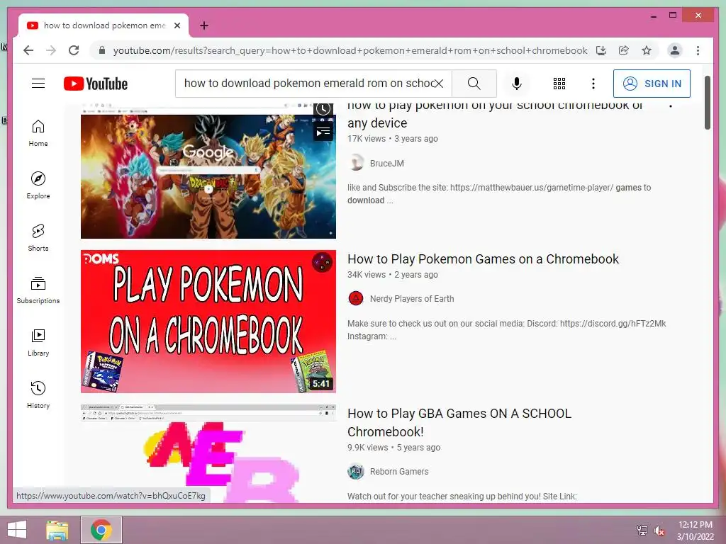This screenshot has width=726, height=544.
Task: Click the browser forward arrow
Action: pyautogui.click(x=51, y=50)
